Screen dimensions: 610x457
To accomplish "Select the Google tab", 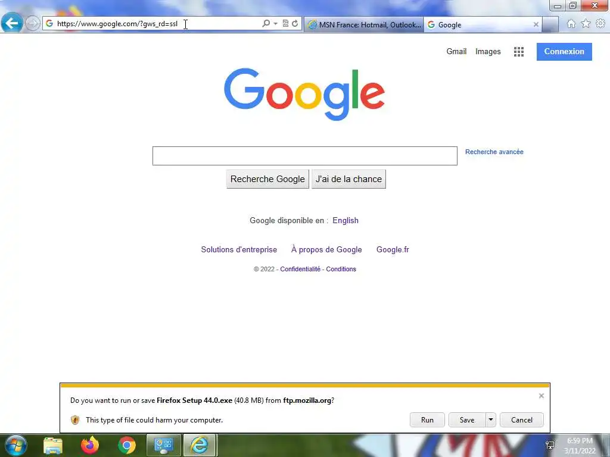I will [x=483, y=24].
